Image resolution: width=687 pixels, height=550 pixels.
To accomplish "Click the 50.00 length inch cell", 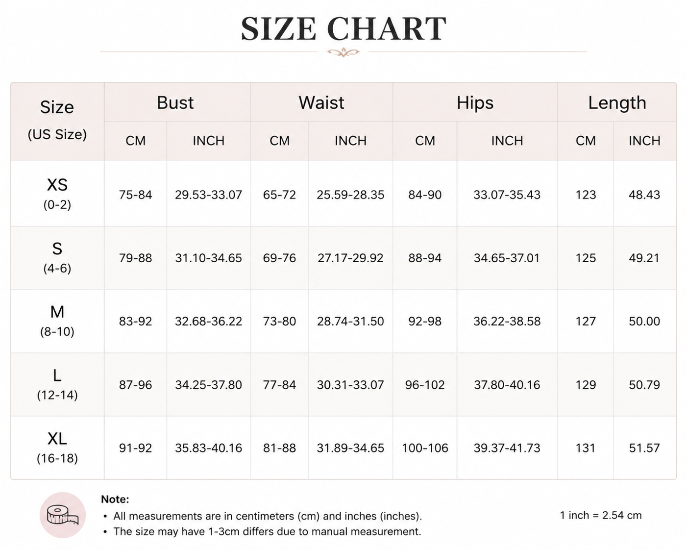I will pos(644,321).
